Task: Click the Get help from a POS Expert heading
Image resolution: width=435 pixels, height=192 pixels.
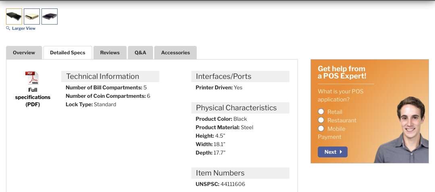Action: [342, 72]
